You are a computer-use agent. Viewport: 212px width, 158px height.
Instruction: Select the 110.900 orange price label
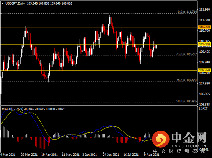point(204,27)
